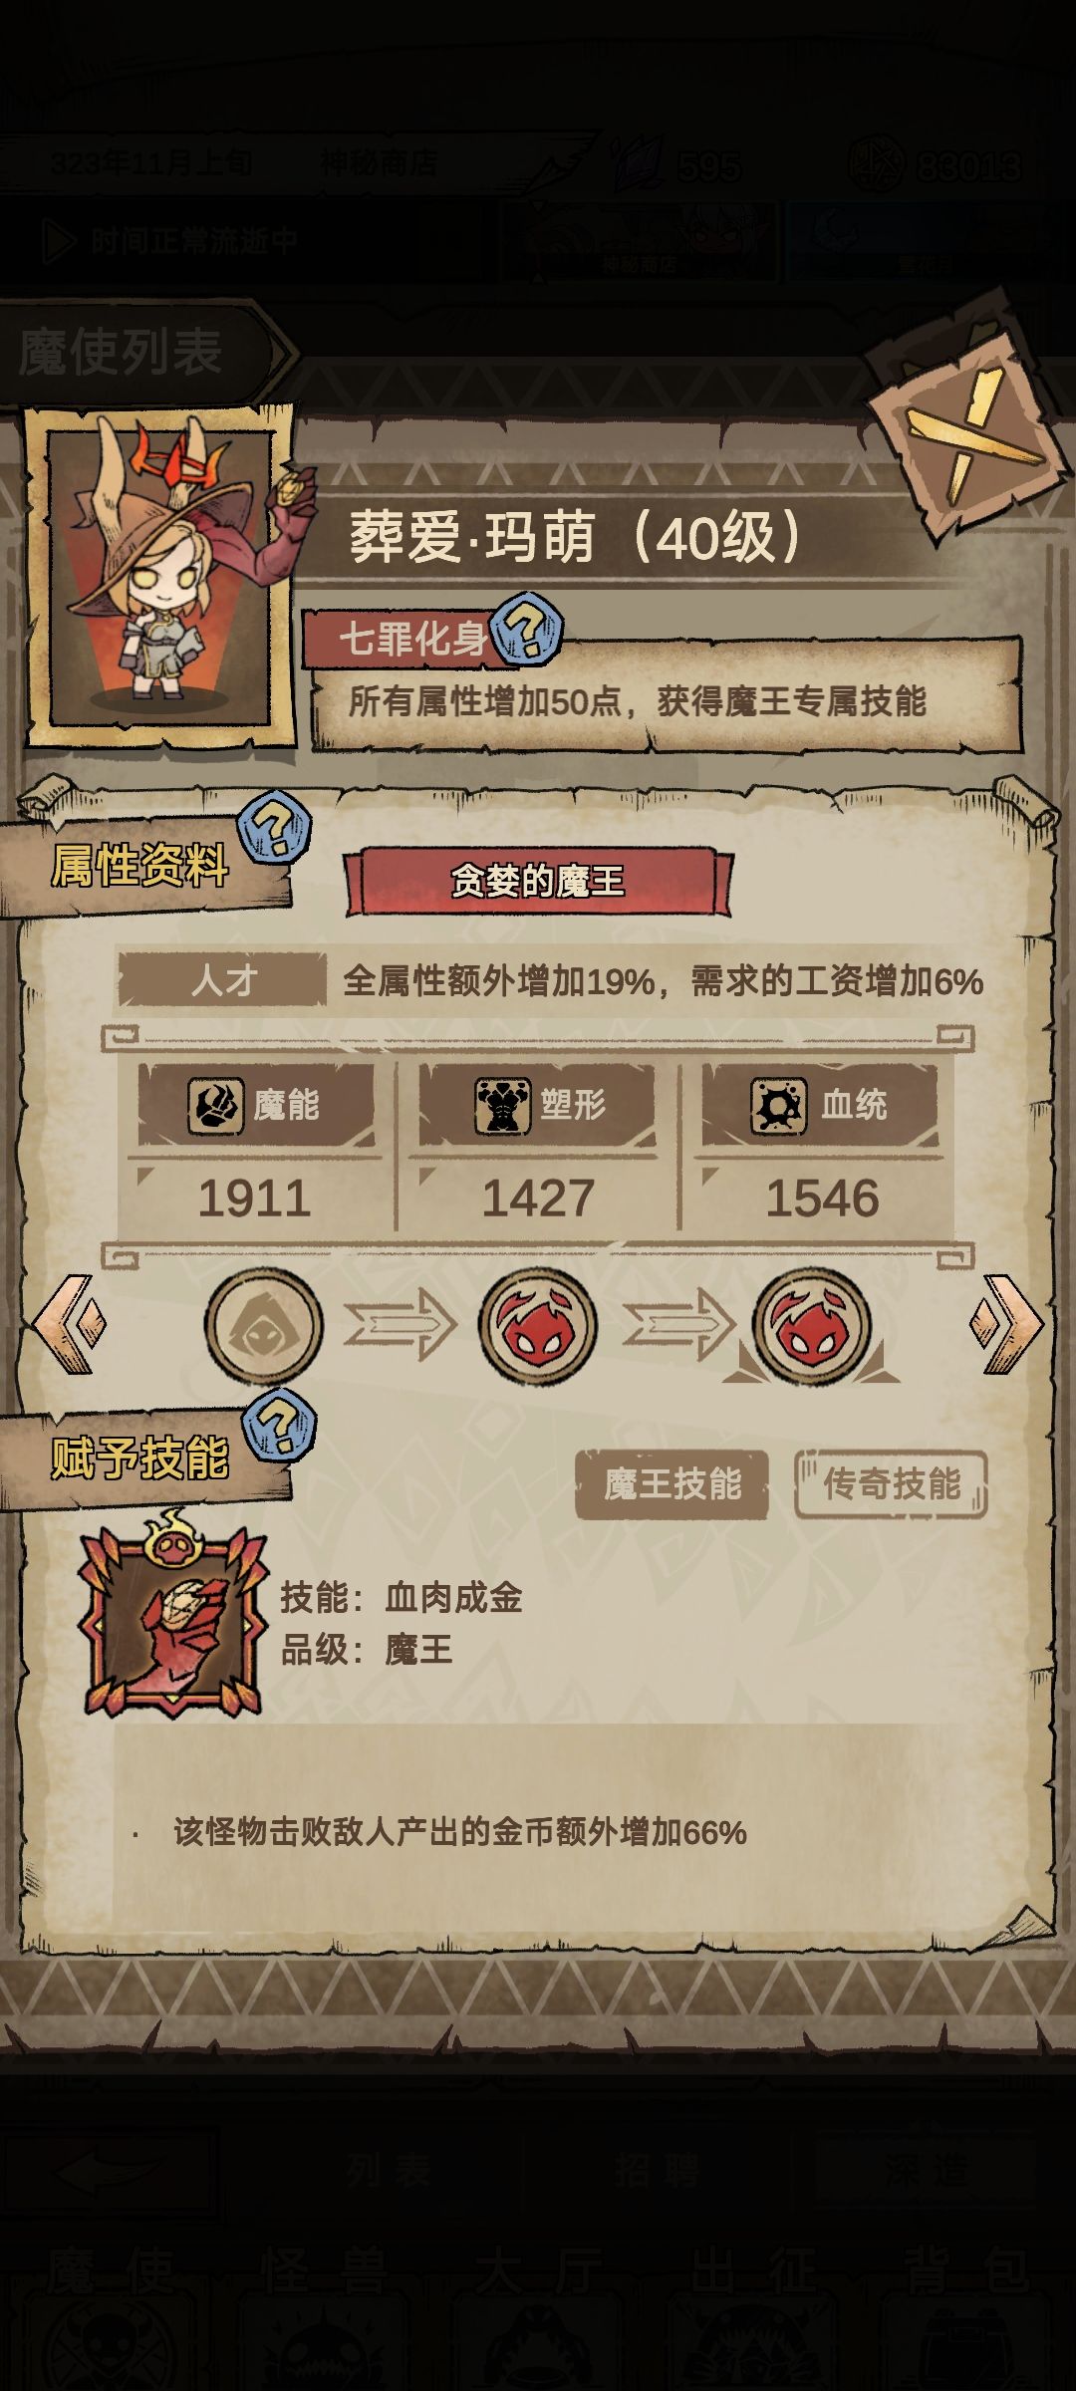1076x2391 pixels.
Task: Click the 贪婪的魔王 title banner
Action: (538, 881)
